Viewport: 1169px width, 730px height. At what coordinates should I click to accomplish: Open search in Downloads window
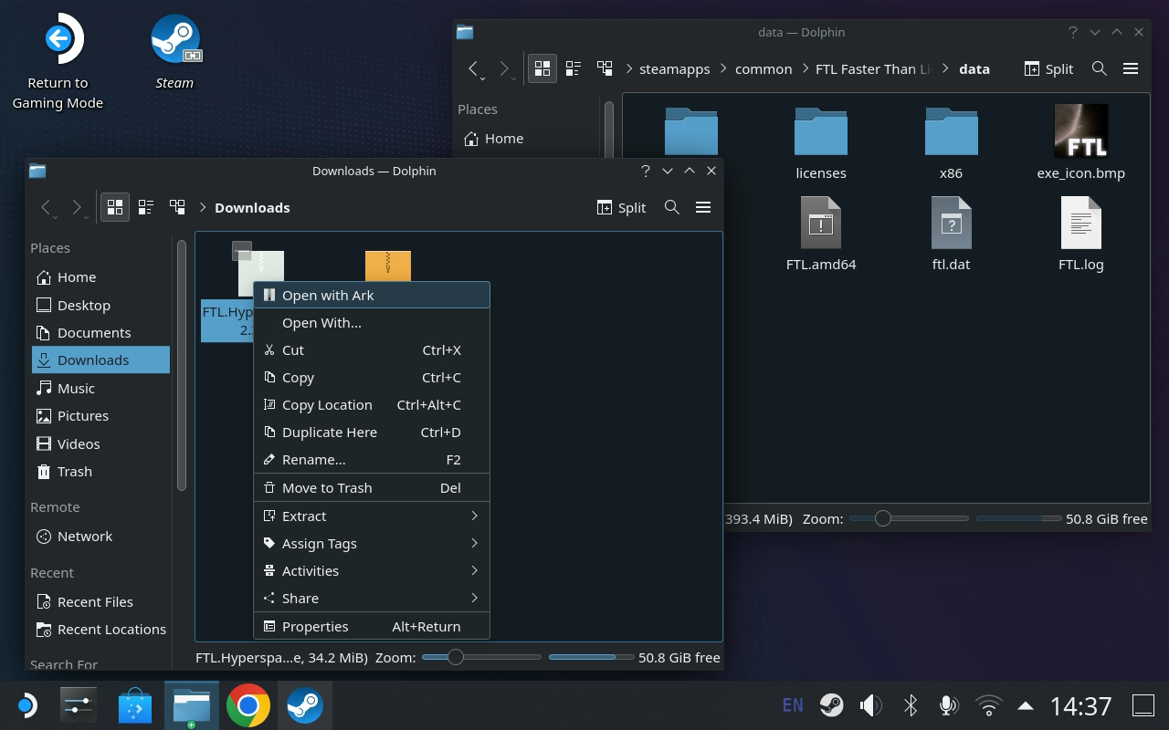672,207
